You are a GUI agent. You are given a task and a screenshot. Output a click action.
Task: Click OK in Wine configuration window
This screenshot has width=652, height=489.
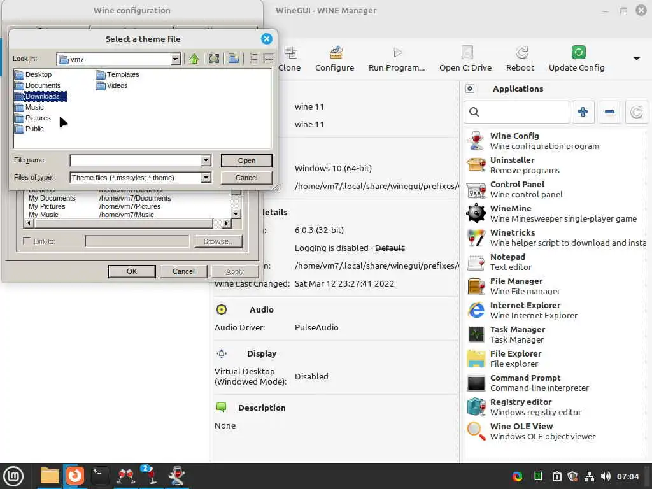[x=132, y=271]
